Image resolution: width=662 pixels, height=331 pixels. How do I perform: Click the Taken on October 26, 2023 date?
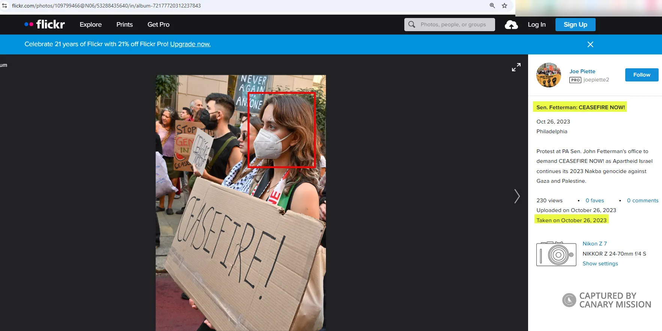coord(571,220)
